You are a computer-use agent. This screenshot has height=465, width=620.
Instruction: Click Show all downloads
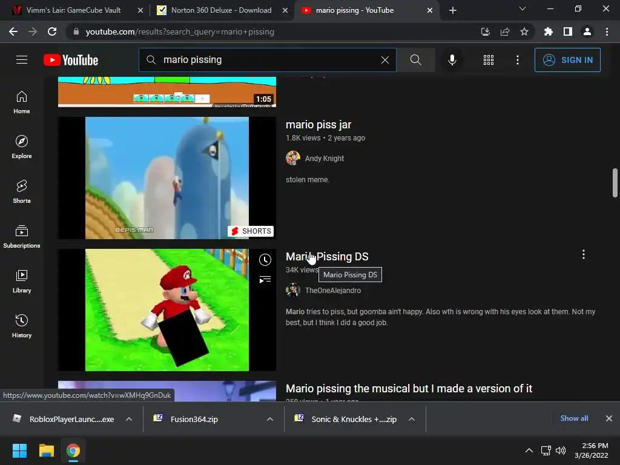[x=574, y=418]
